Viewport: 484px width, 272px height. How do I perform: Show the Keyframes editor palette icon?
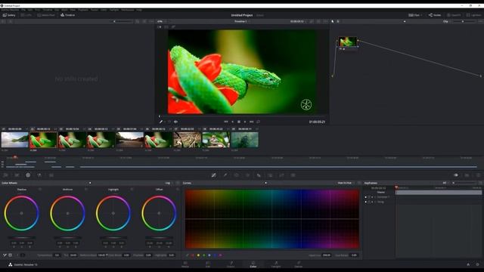click(x=455, y=175)
